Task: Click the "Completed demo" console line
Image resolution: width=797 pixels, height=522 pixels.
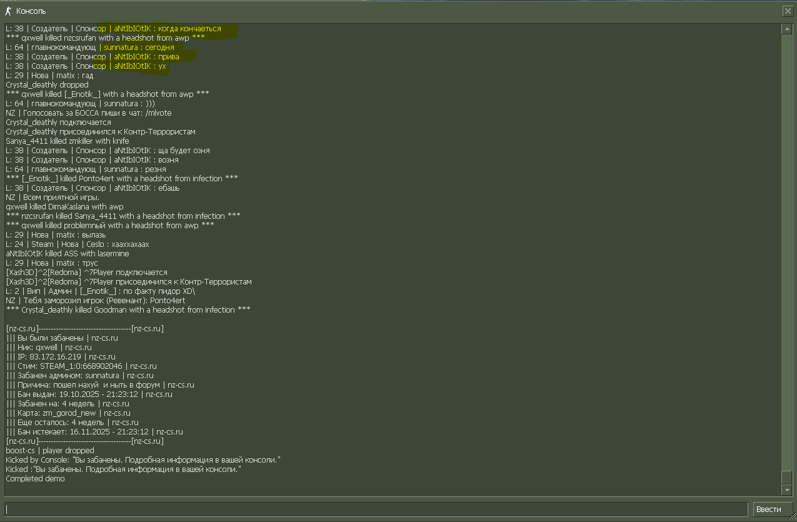Action: 35,479
